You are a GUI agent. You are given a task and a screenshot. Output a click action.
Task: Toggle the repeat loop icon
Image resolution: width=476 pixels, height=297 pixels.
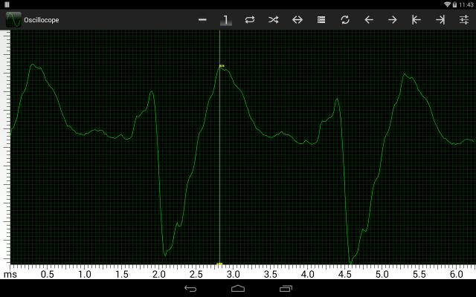[250, 20]
